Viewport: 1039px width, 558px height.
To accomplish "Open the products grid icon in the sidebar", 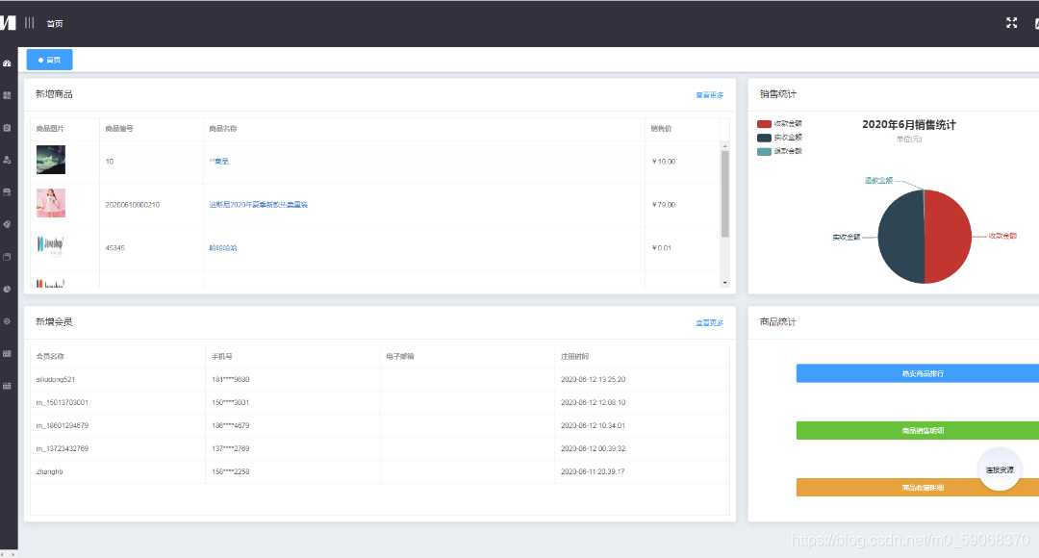I will coord(8,94).
